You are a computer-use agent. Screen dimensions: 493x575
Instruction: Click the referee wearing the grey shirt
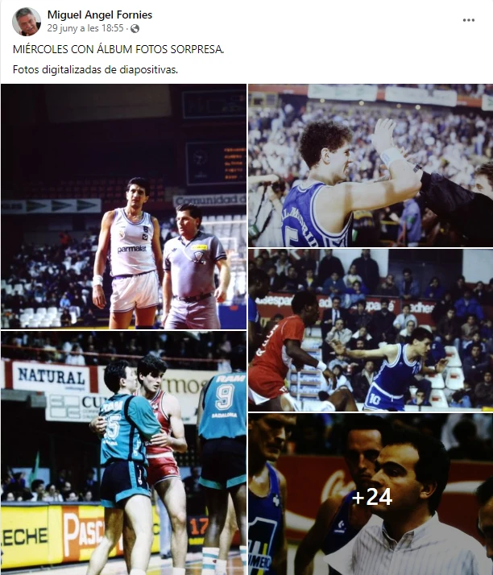click(x=194, y=267)
